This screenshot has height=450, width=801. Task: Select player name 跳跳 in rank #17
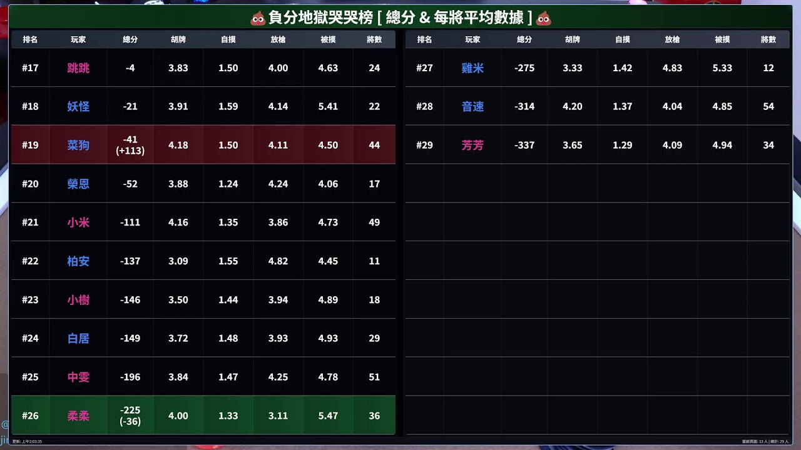tap(78, 68)
